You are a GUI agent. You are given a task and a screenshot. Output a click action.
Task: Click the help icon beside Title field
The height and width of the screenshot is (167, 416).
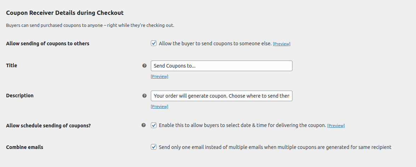pos(144,65)
